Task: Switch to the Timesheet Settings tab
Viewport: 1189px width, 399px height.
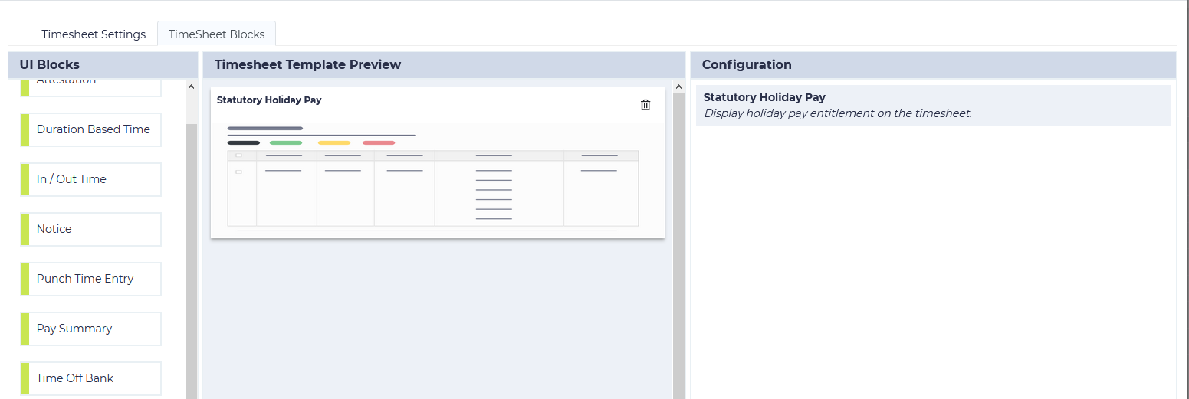Action: 94,34
